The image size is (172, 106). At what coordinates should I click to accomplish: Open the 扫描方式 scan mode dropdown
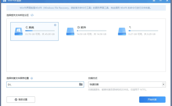[x=127, y=84]
